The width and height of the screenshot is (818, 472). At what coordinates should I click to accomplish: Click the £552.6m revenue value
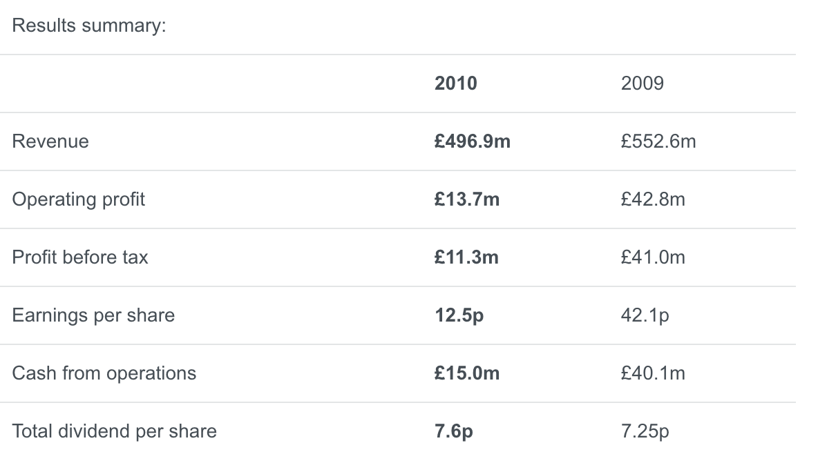pos(658,141)
